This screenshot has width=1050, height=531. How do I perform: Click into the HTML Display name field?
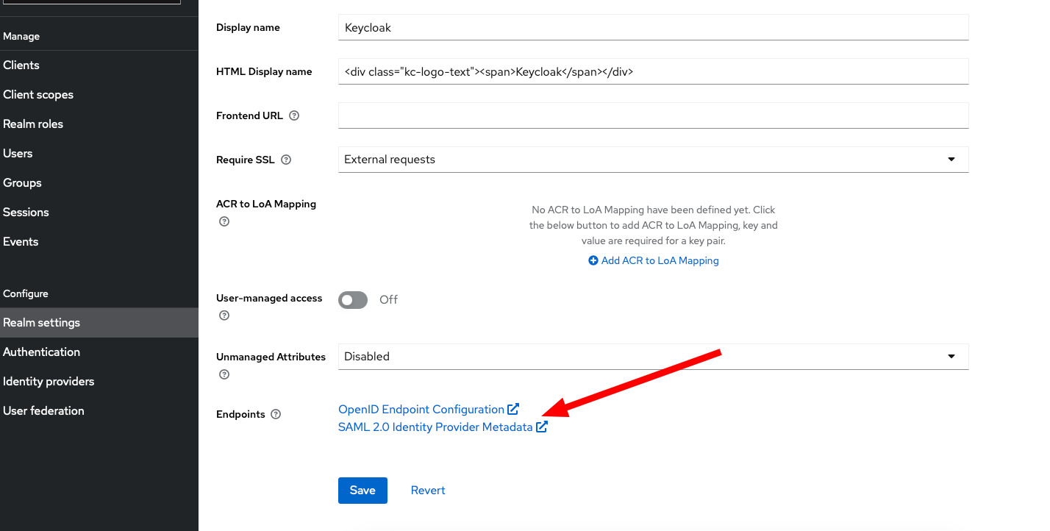click(653, 71)
